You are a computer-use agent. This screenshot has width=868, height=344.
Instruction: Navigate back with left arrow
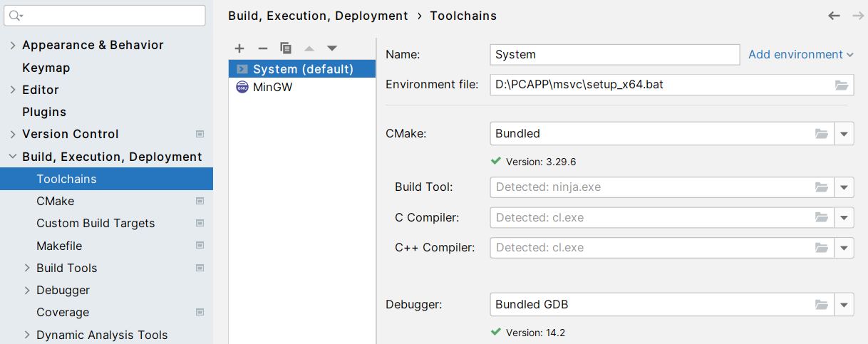834,16
